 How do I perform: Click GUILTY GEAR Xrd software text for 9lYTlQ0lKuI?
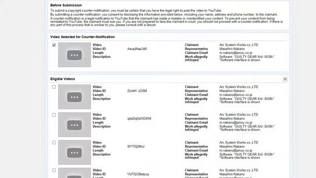[247, 154]
